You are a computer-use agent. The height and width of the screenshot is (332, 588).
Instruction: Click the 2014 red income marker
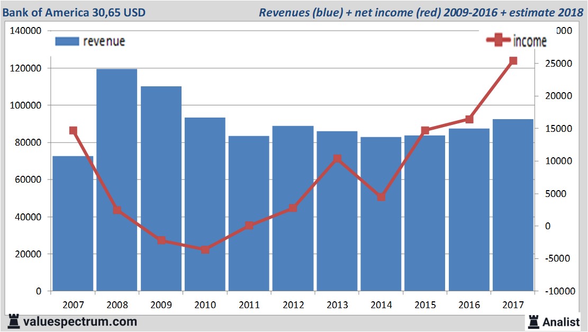click(x=381, y=197)
